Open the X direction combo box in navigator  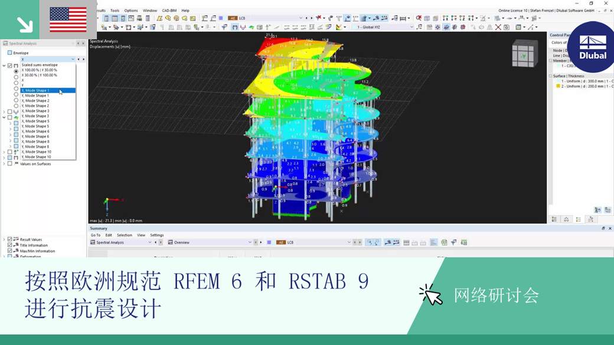48,59
